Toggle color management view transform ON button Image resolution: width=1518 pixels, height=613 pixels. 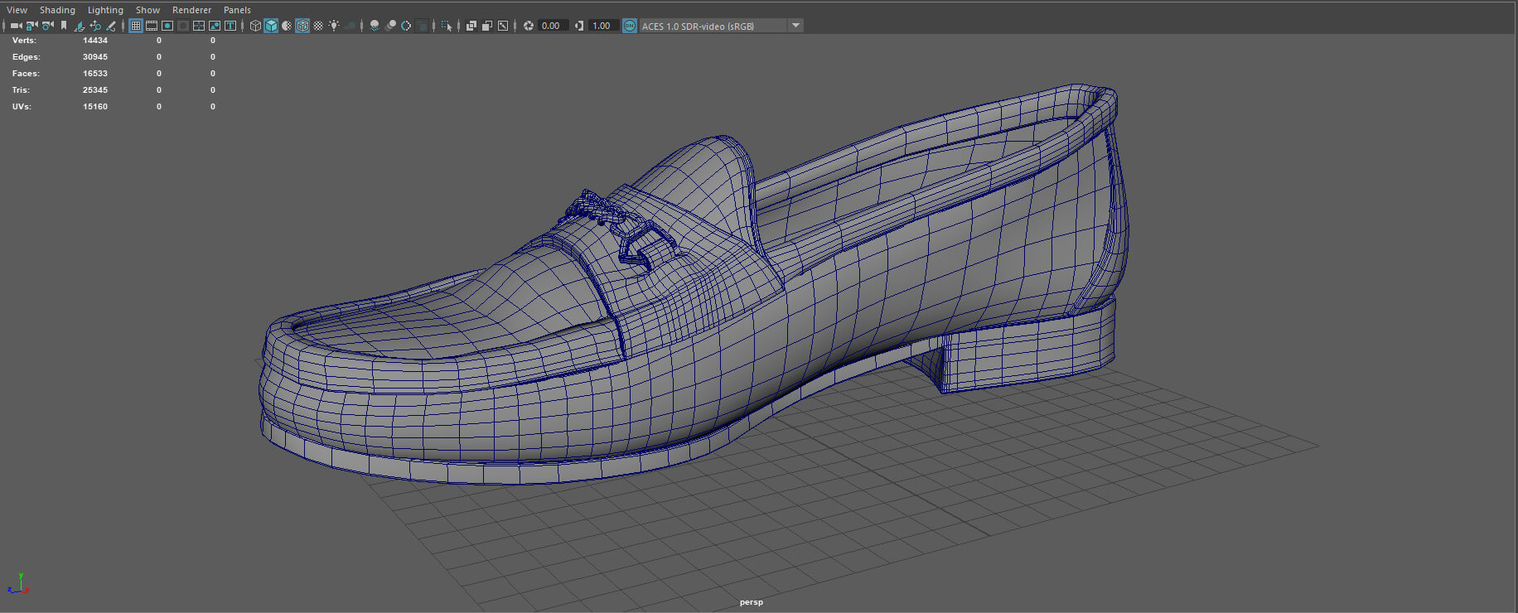630,26
